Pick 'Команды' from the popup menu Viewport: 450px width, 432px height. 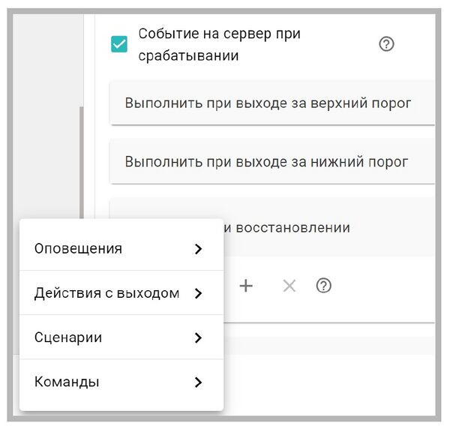pos(67,382)
